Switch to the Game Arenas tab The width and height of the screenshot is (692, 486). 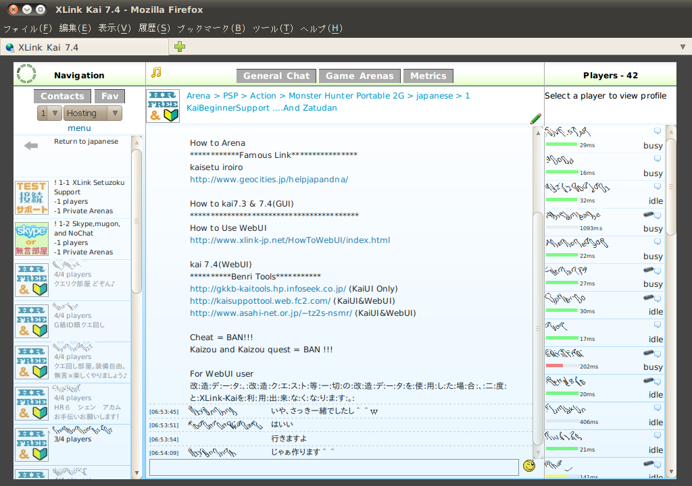pos(360,76)
